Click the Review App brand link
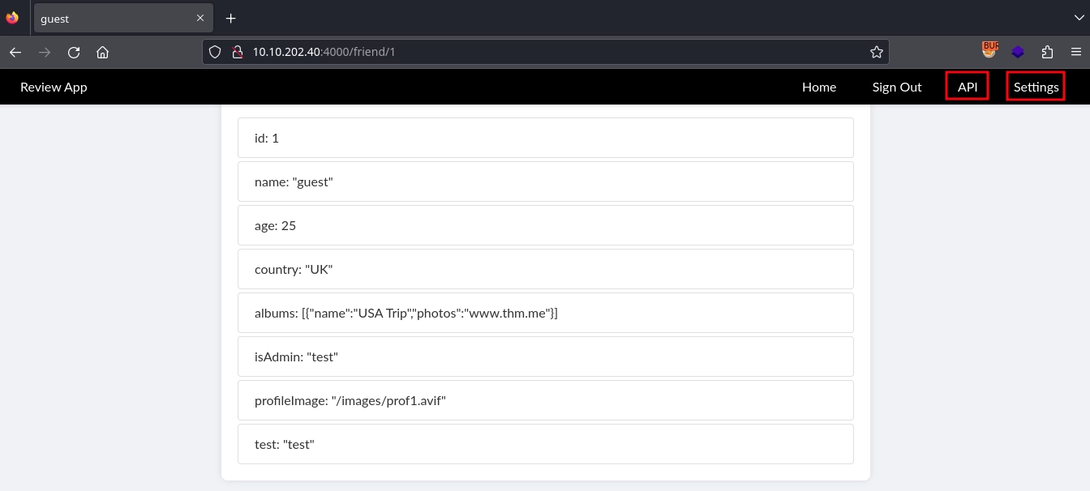This screenshot has width=1090, height=491. point(54,87)
